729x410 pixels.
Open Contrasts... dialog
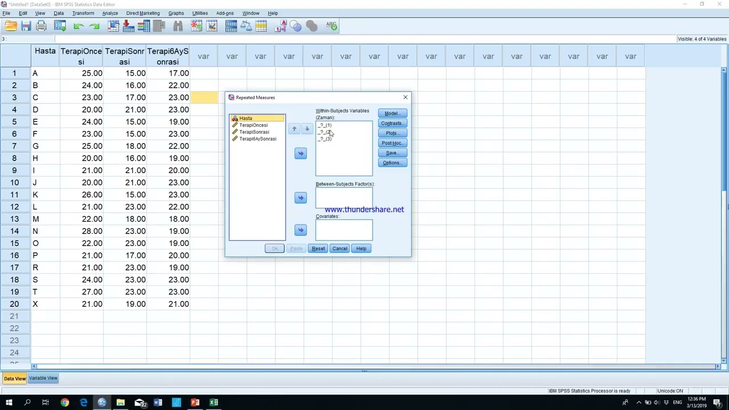pos(392,123)
